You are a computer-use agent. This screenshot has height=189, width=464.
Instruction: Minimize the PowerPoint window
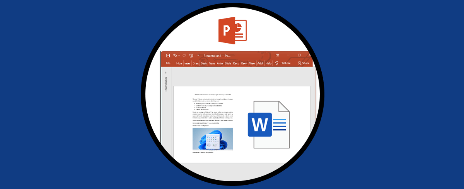[288, 56]
